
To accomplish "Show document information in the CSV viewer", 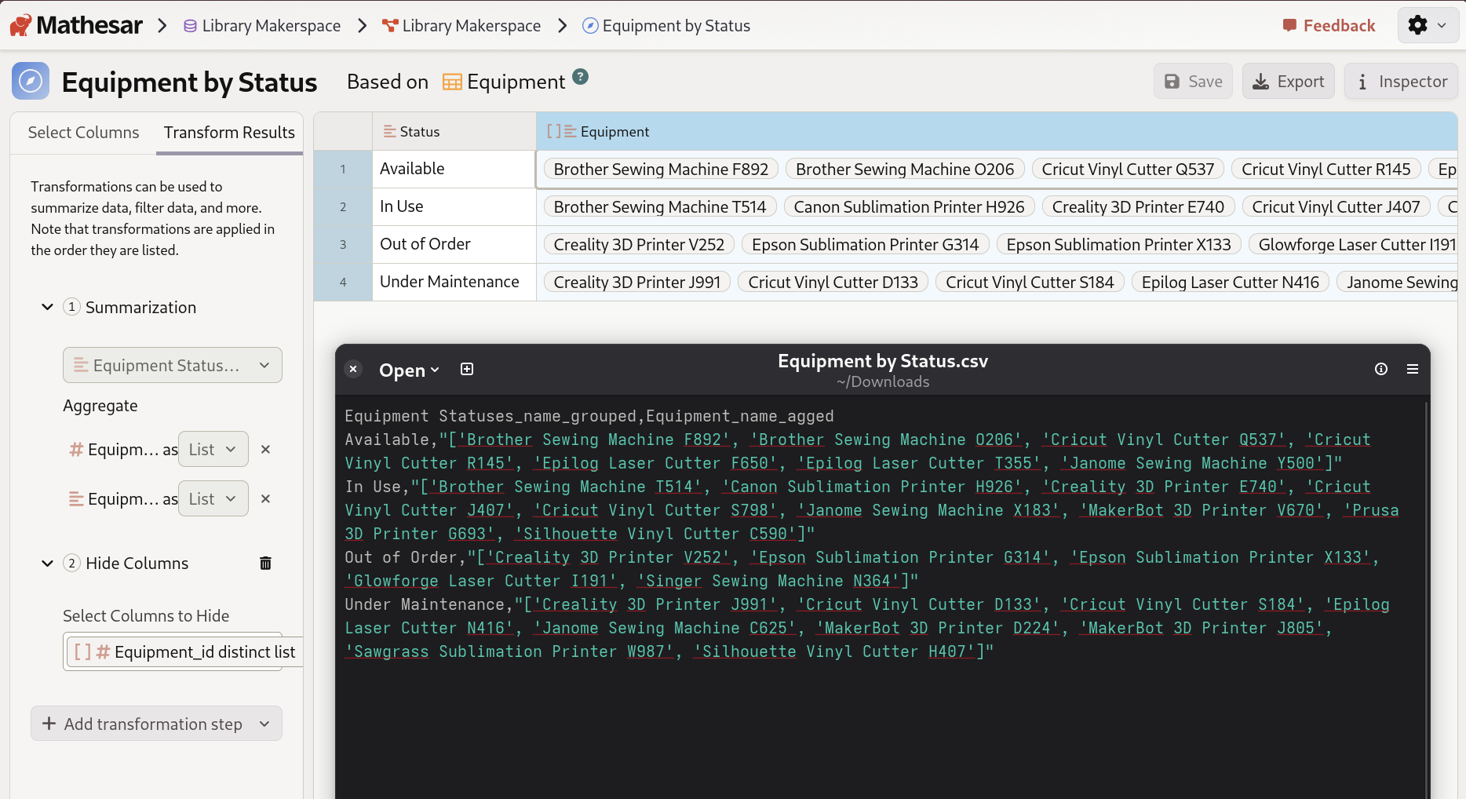I will [x=1381, y=369].
